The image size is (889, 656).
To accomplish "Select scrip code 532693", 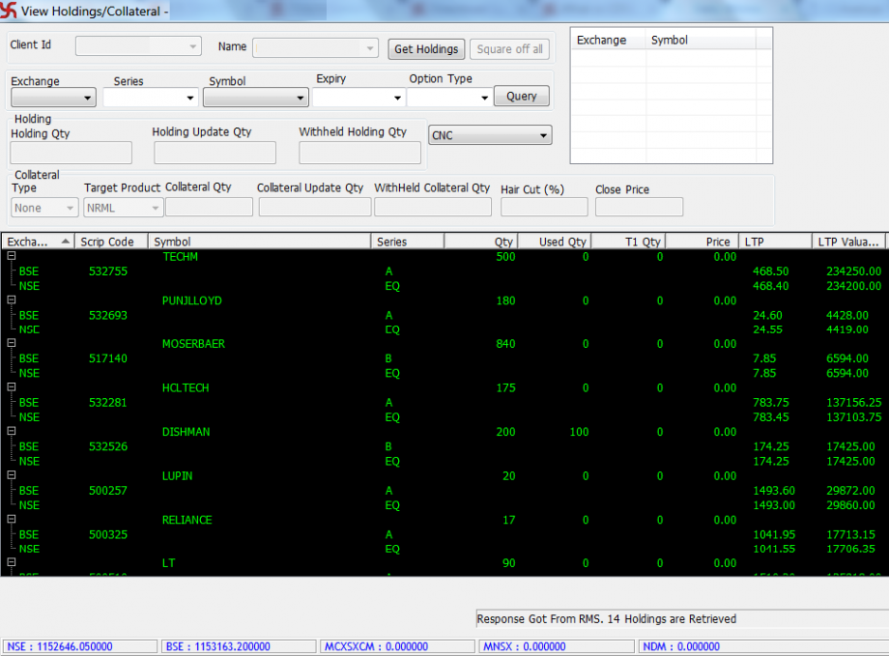I will 108,315.
